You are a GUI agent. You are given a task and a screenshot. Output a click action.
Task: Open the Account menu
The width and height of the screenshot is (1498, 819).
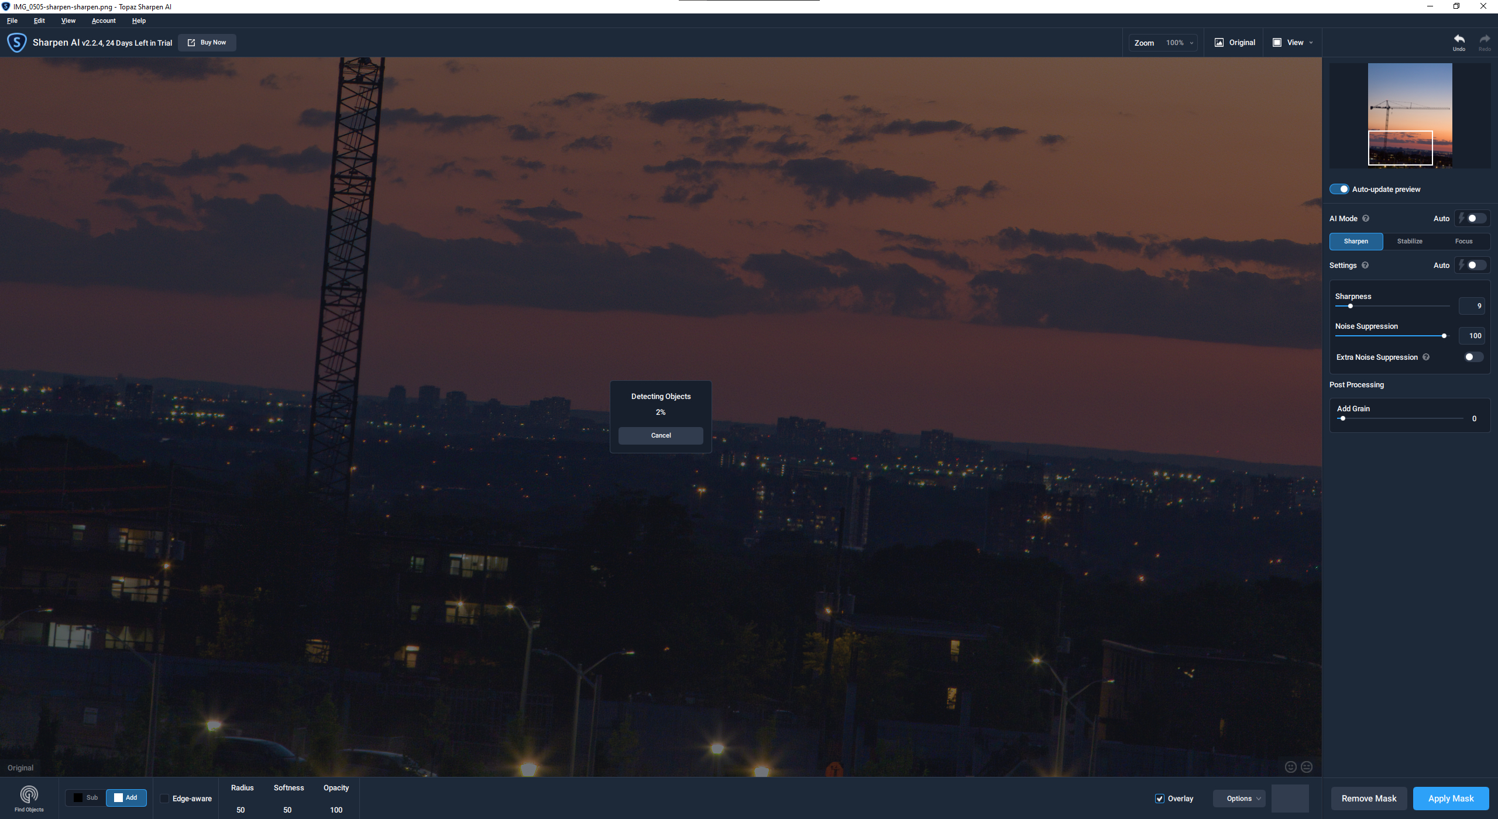point(104,20)
